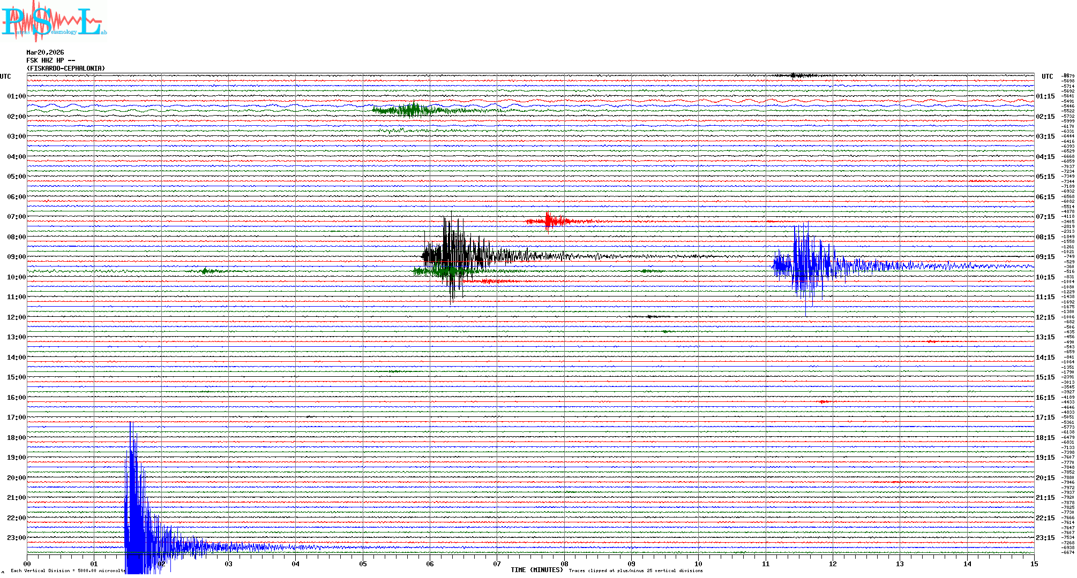Click the Mar20,2026 date label
1077x578 pixels.
(x=45, y=52)
